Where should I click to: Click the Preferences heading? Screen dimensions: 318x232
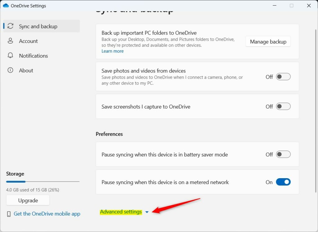click(x=109, y=134)
